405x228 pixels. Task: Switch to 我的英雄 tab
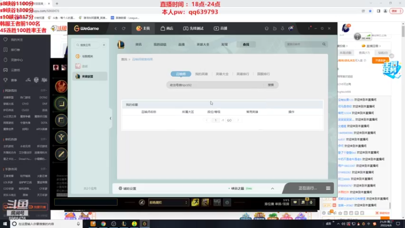201,74
